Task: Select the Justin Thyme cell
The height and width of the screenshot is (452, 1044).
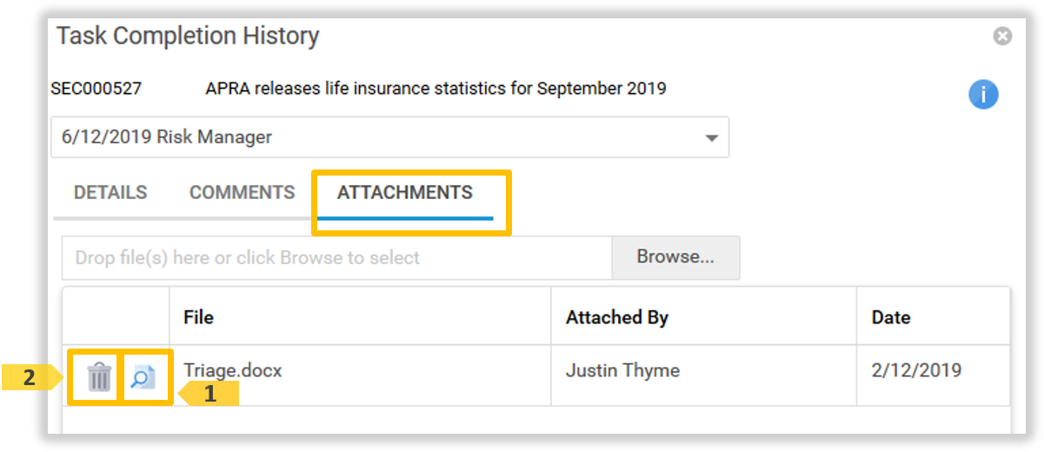Action: pyautogui.click(x=622, y=371)
